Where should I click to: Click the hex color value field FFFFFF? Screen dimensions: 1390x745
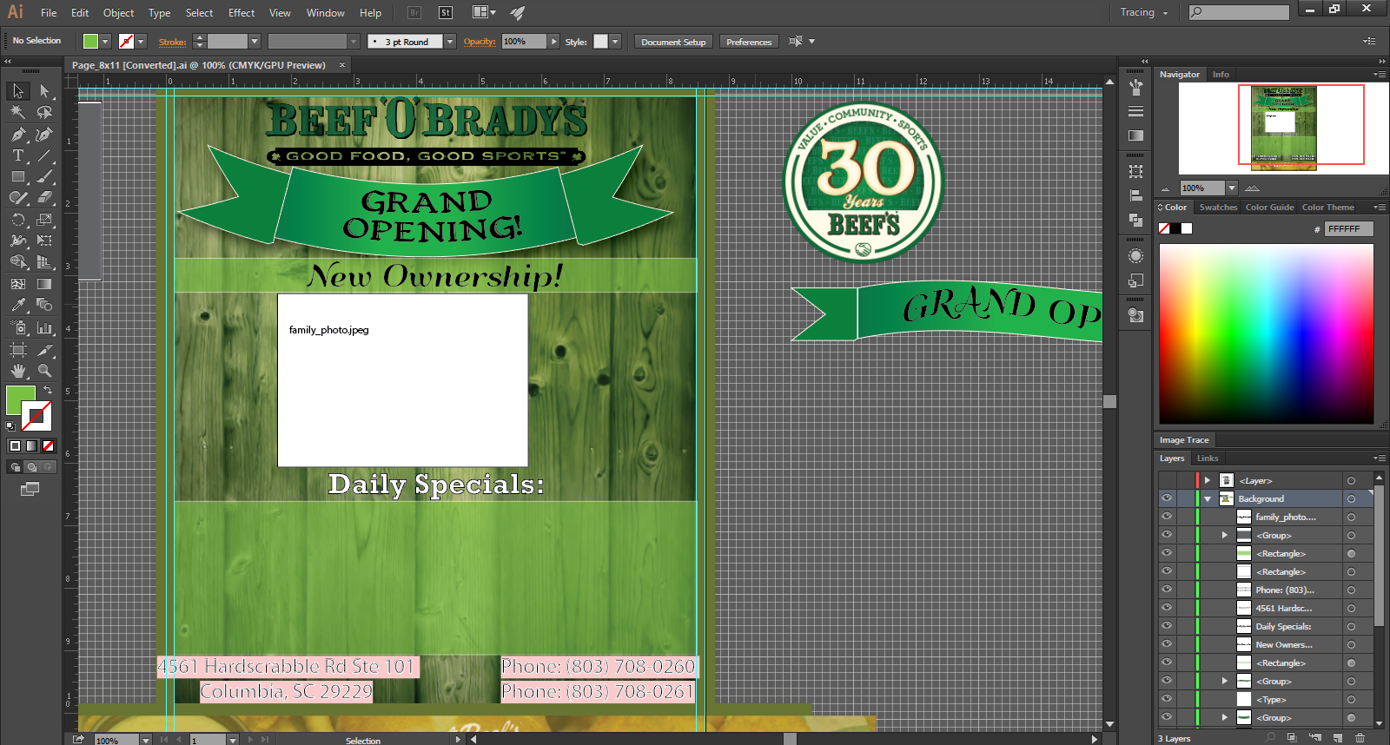(1348, 229)
